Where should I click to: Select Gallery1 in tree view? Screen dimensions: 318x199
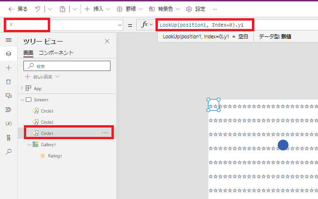pos(48,145)
